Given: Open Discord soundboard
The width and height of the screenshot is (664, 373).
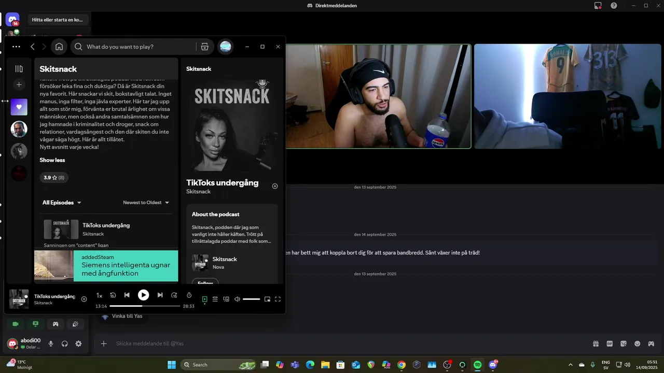Looking at the screenshot, I should 75,324.
